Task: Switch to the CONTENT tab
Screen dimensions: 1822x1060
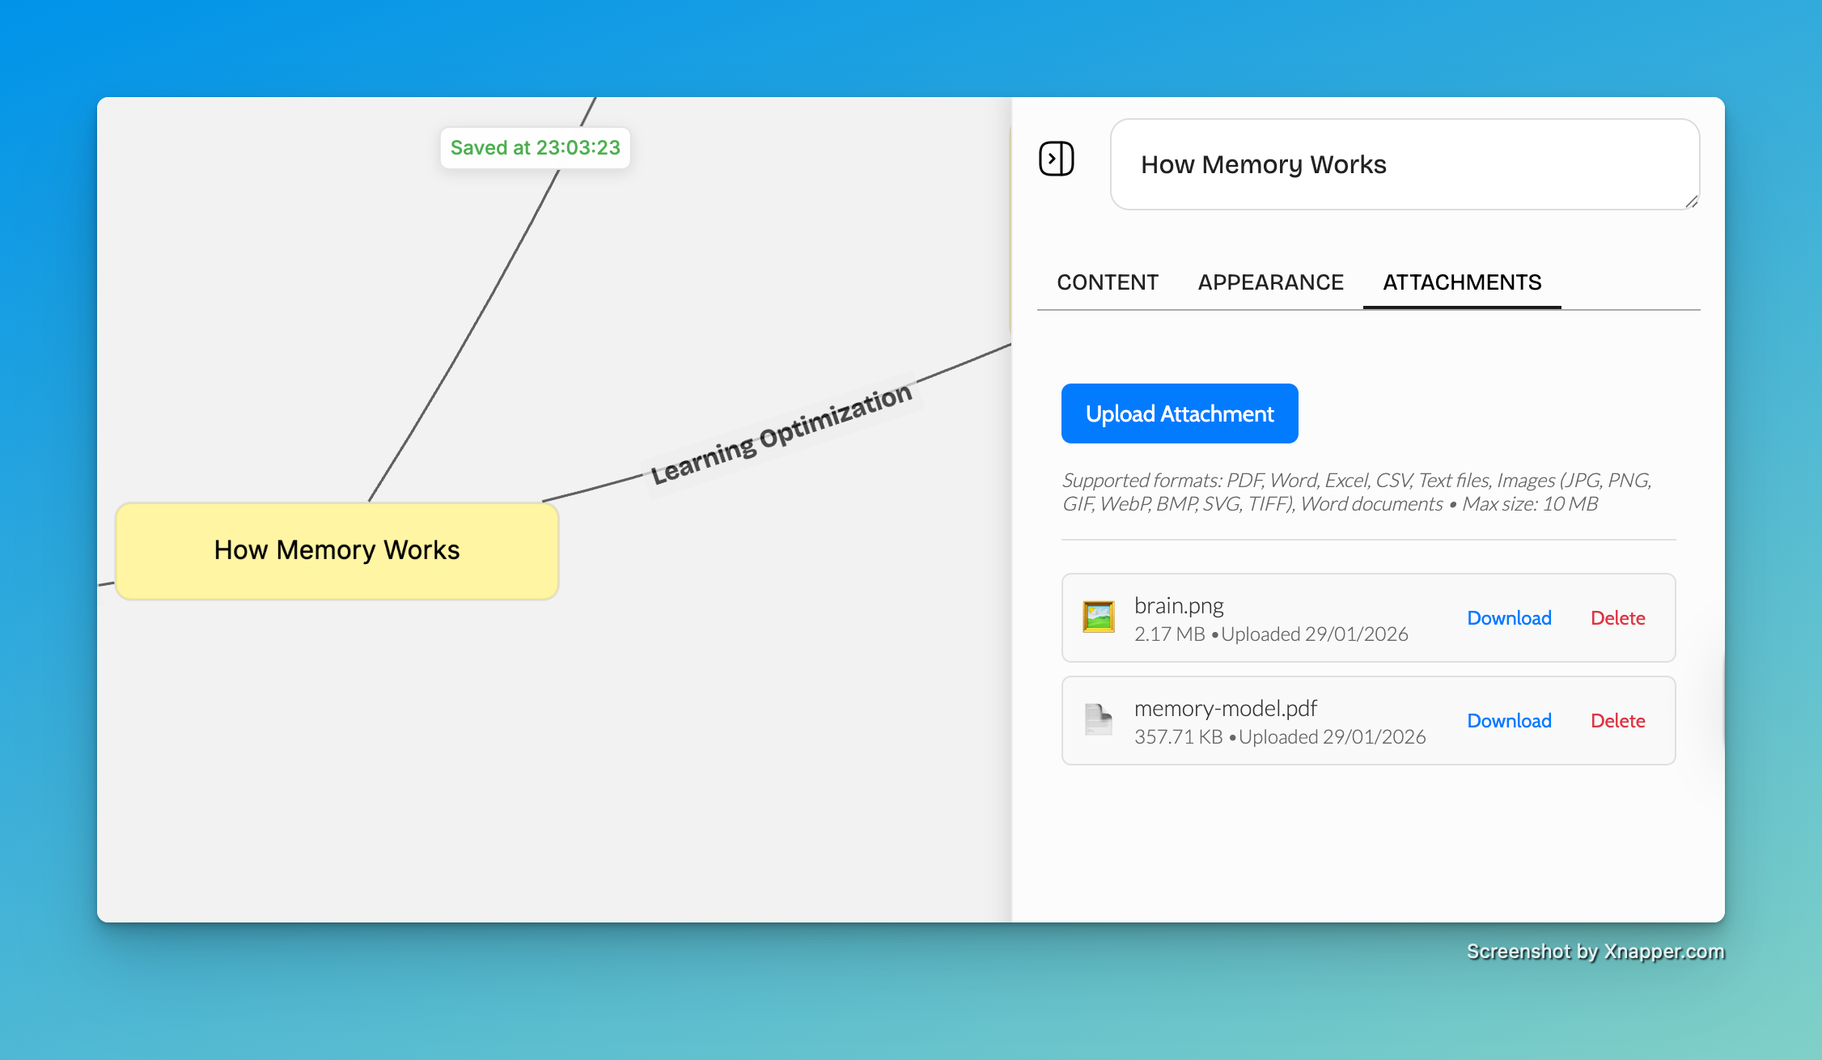Action: (1107, 282)
